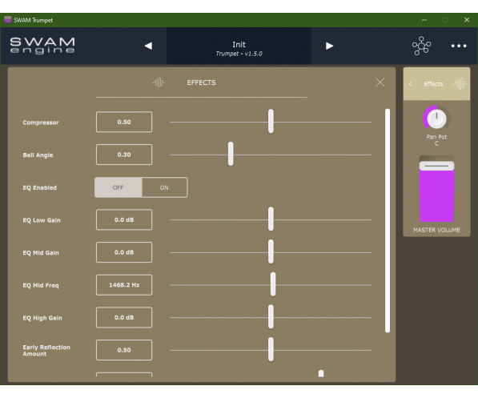478x398 pixels.
Task: Close the Effects panel with X
Action: click(x=380, y=82)
